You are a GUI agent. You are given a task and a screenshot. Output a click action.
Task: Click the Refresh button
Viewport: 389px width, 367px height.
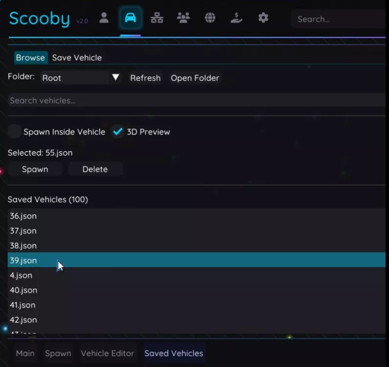click(x=145, y=78)
